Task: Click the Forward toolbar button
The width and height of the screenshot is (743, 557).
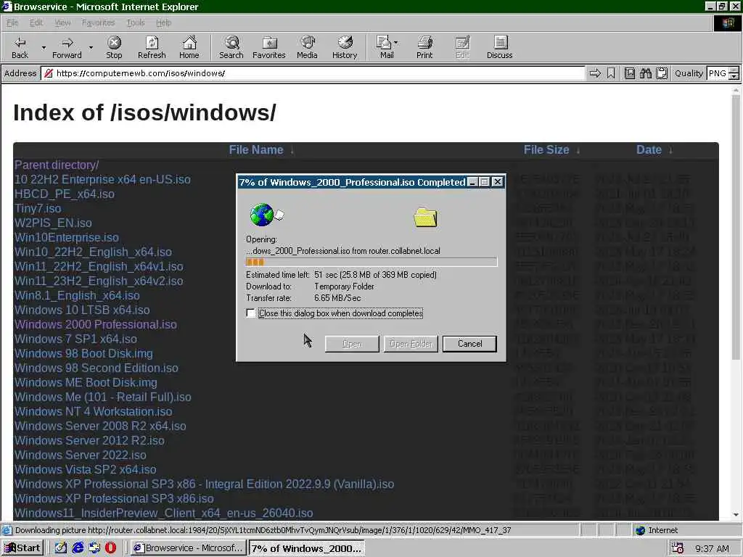Action: pos(67,47)
